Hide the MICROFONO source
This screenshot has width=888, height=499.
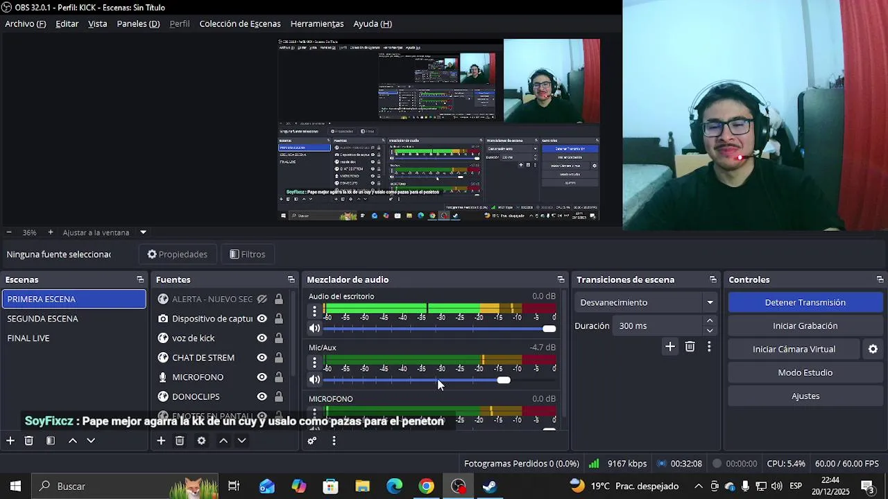[262, 377]
